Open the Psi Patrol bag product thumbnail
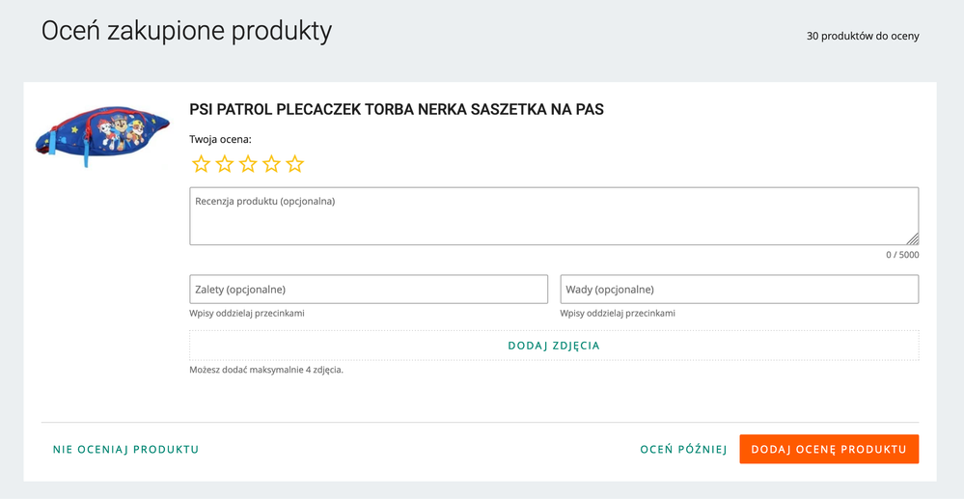The width and height of the screenshot is (964, 500). 102,135
